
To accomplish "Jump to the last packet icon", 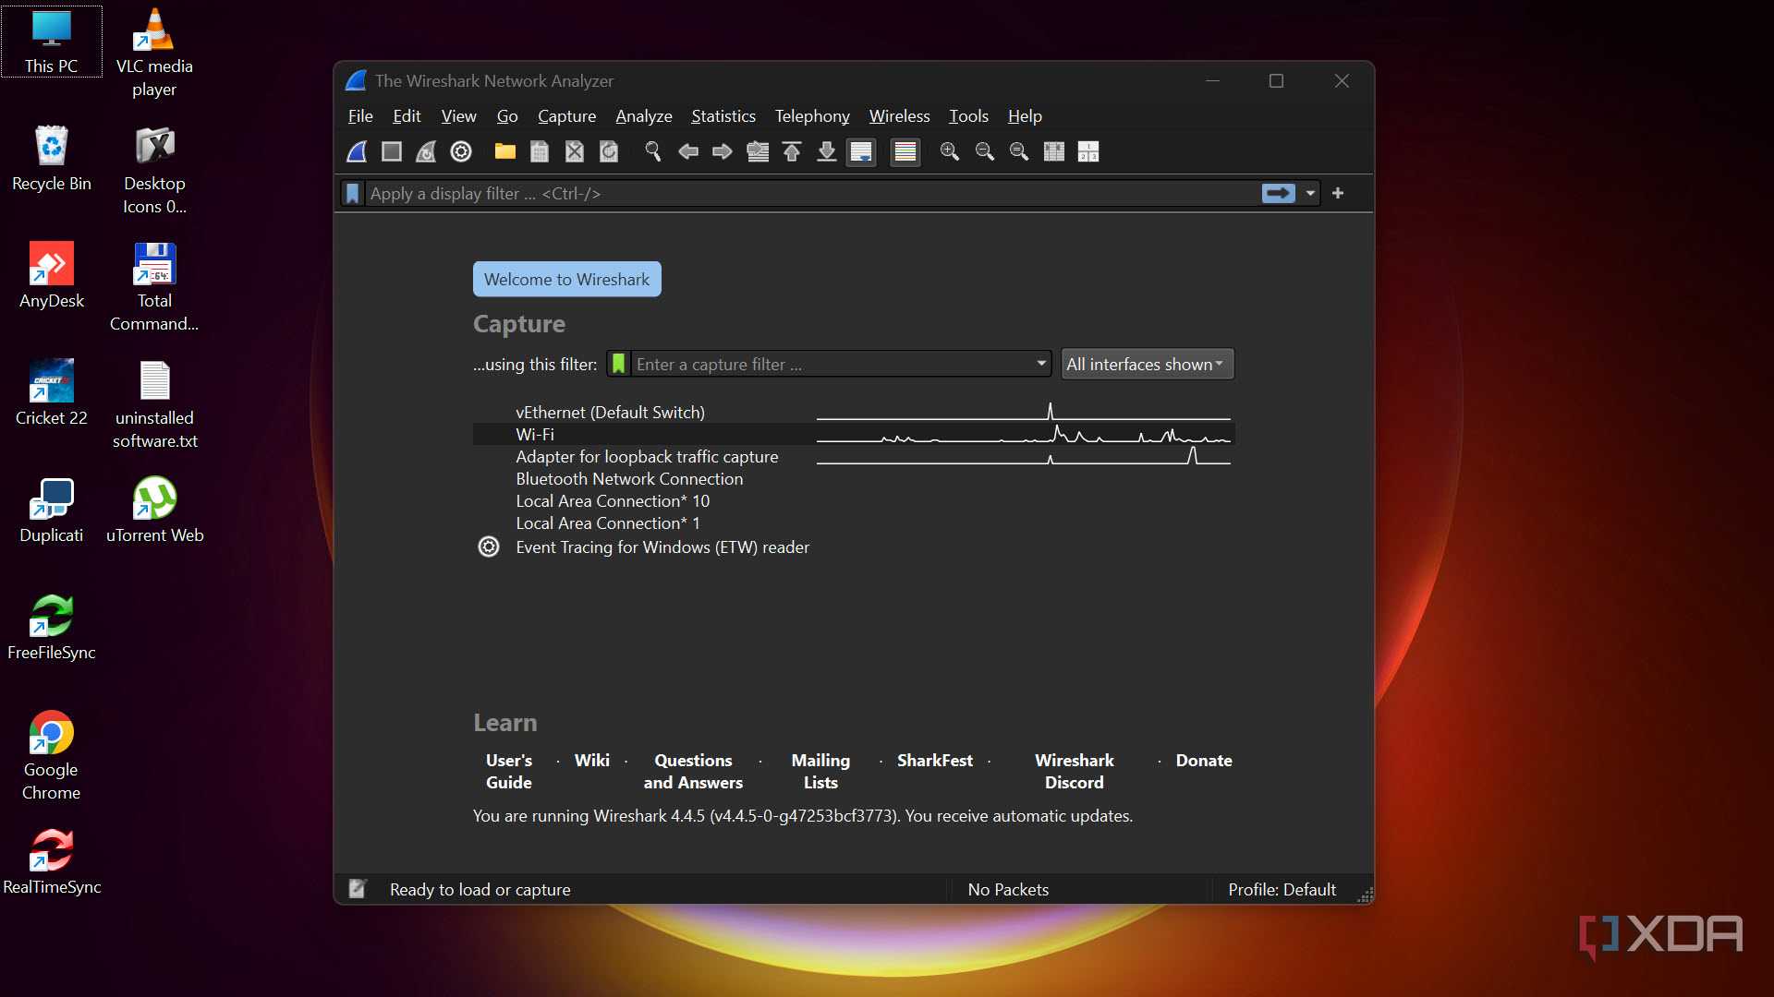I will tap(827, 151).
